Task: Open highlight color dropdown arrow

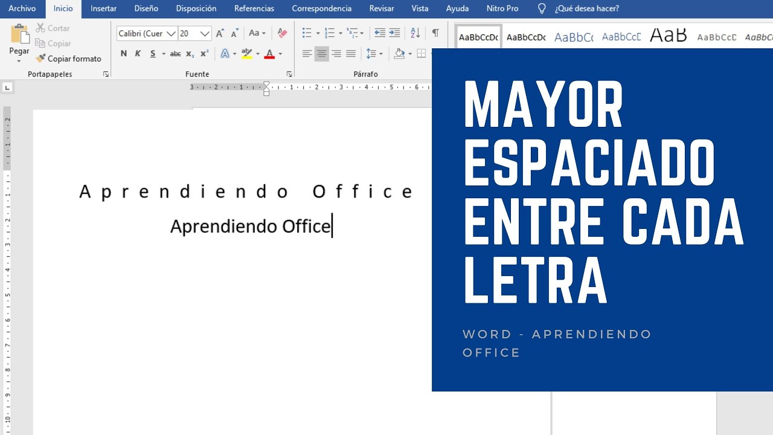Action: [258, 54]
